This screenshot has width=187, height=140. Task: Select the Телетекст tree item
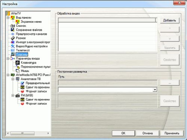pyautogui.click(x=23, y=50)
